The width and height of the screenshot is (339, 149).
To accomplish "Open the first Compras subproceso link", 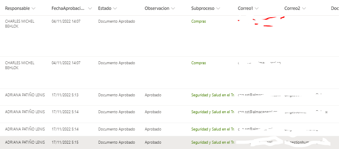I will click(198, 21).
